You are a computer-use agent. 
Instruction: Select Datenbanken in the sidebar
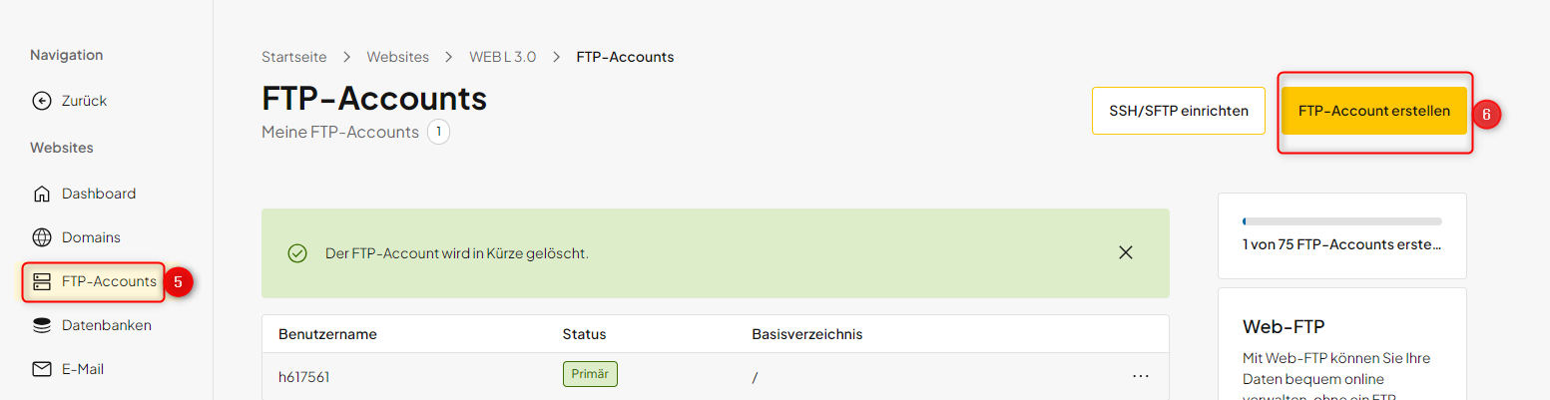[107, 325]
